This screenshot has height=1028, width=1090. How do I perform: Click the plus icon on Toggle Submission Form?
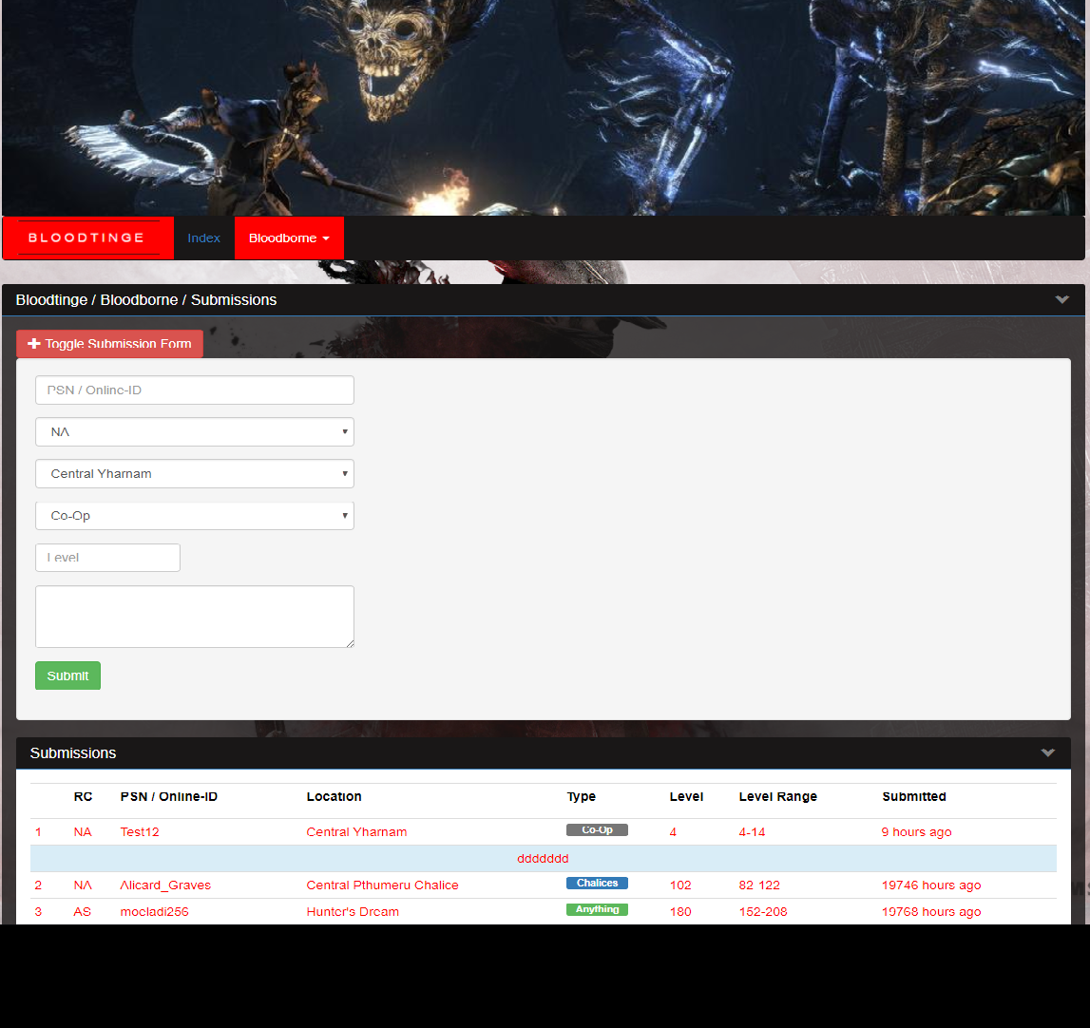click(34, 344)
